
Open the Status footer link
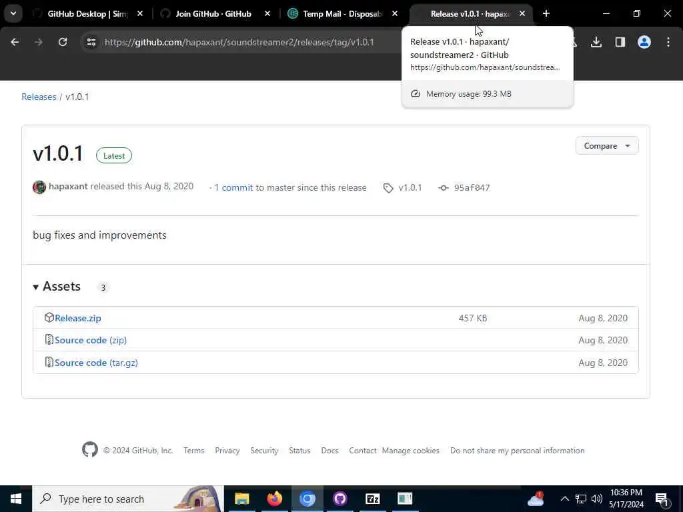(x=299, y=451)
